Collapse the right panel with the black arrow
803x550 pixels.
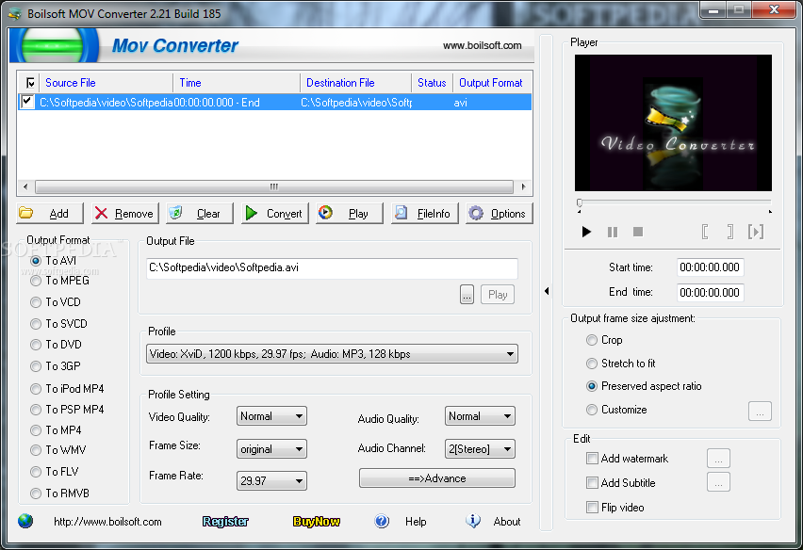tap(547, 291)
